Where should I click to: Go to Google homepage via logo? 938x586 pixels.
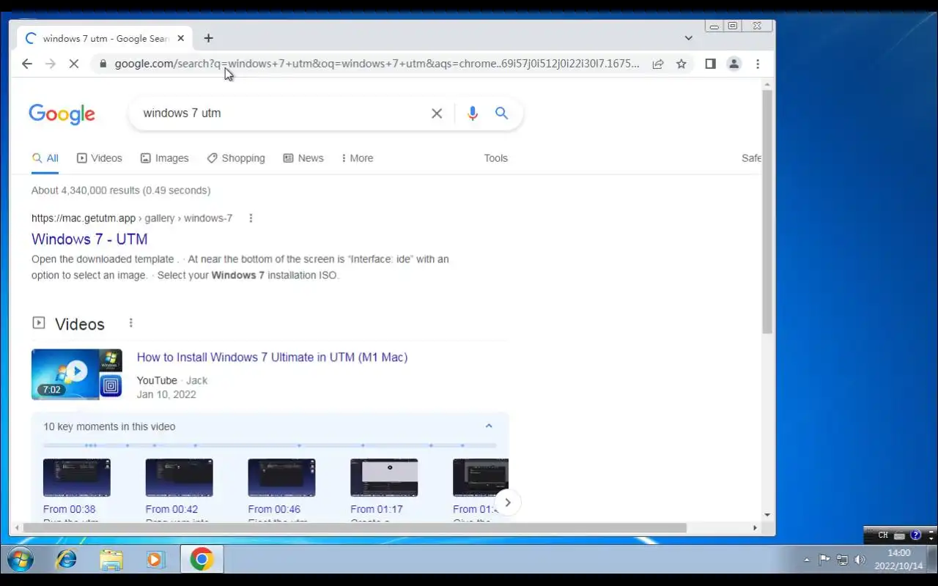[x=62, y=114]
